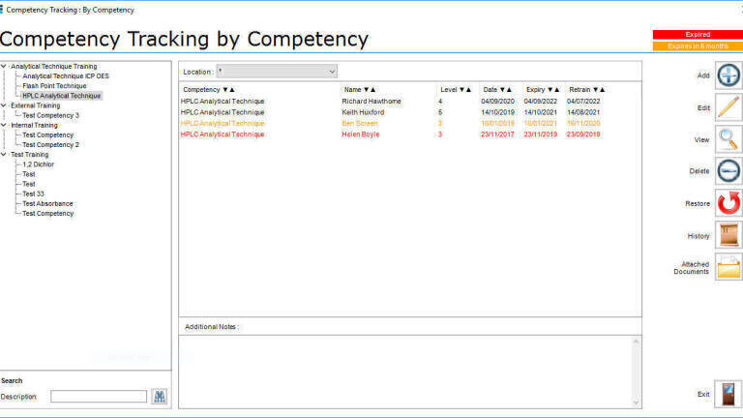This screenshot has height=418, width=743.
Task: Collapse Test Training tree node
Action: [3, 155]
